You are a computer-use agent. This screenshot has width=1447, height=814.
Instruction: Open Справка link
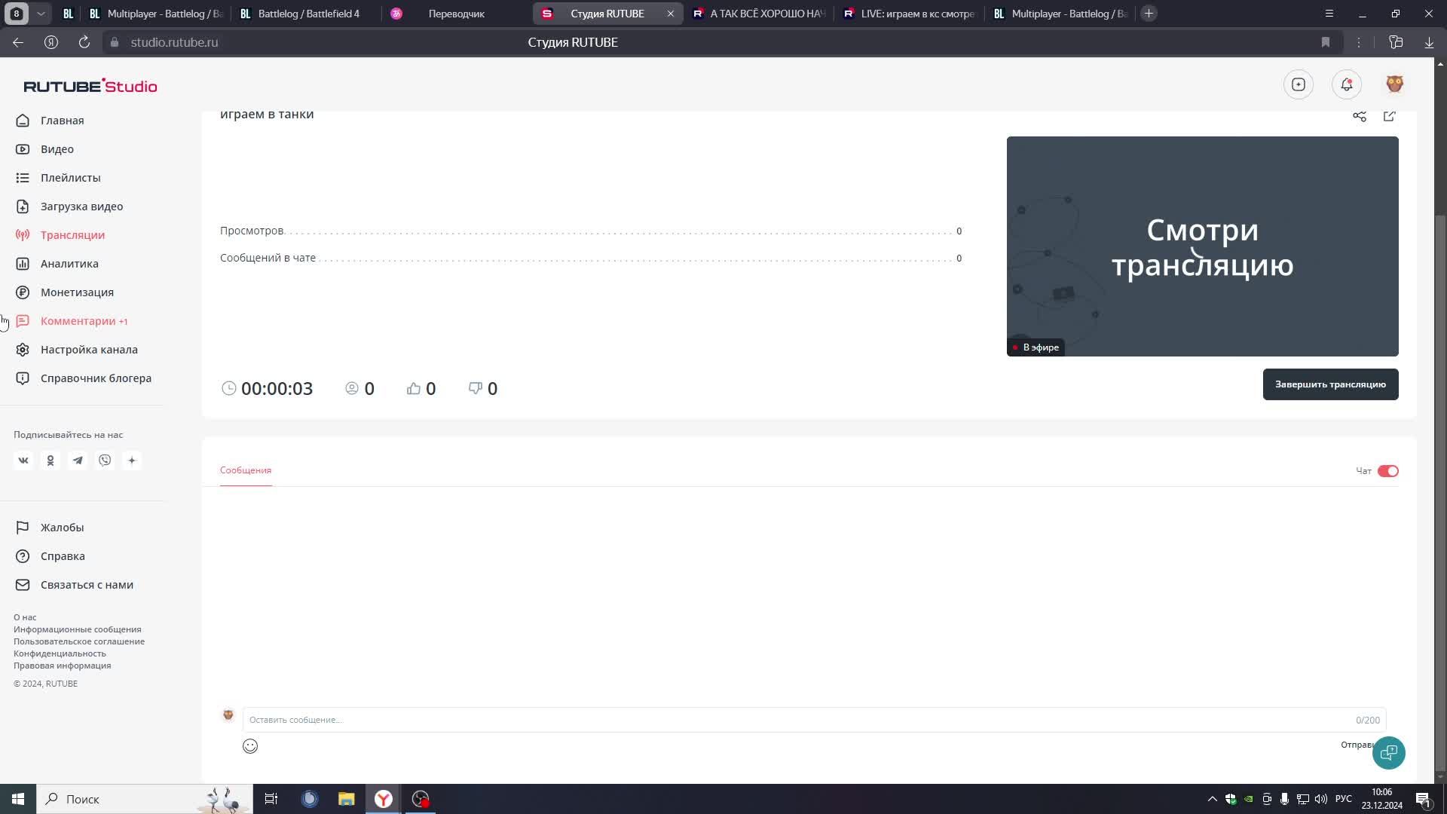click(x=63, y=556)
